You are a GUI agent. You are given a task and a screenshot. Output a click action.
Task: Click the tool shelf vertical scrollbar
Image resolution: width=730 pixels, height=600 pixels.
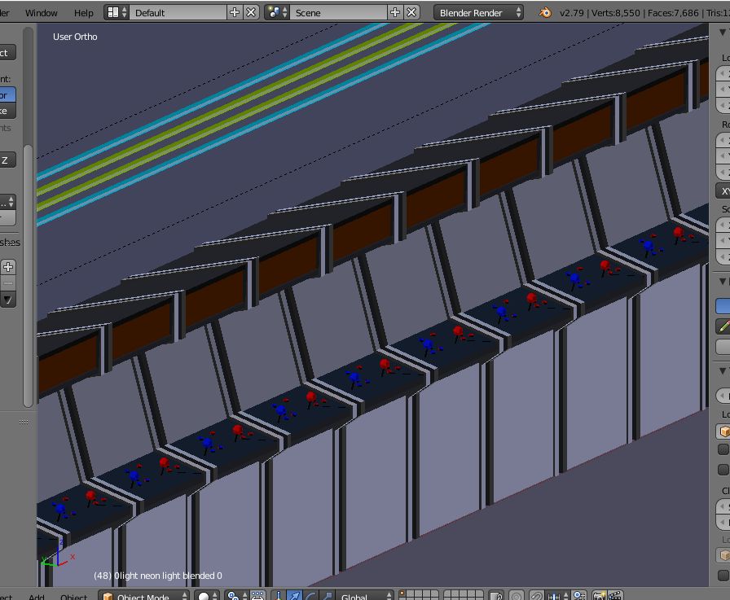(28, 276)
